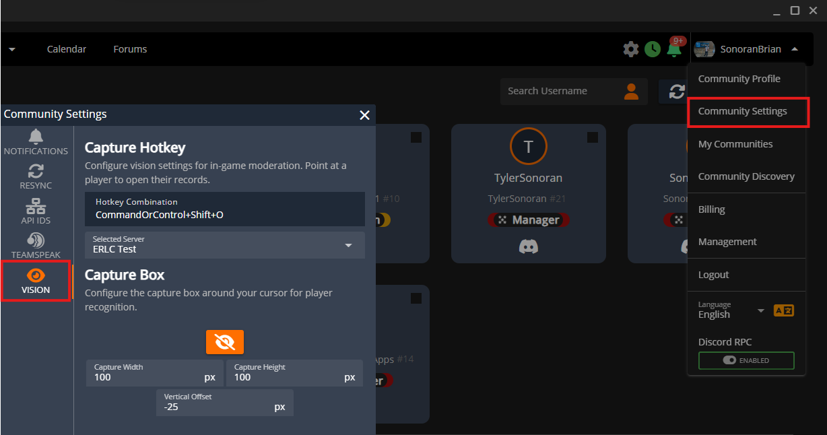Open the green clock icon
The width and height of the screenshot is (827, 435).
coord(652,49)
